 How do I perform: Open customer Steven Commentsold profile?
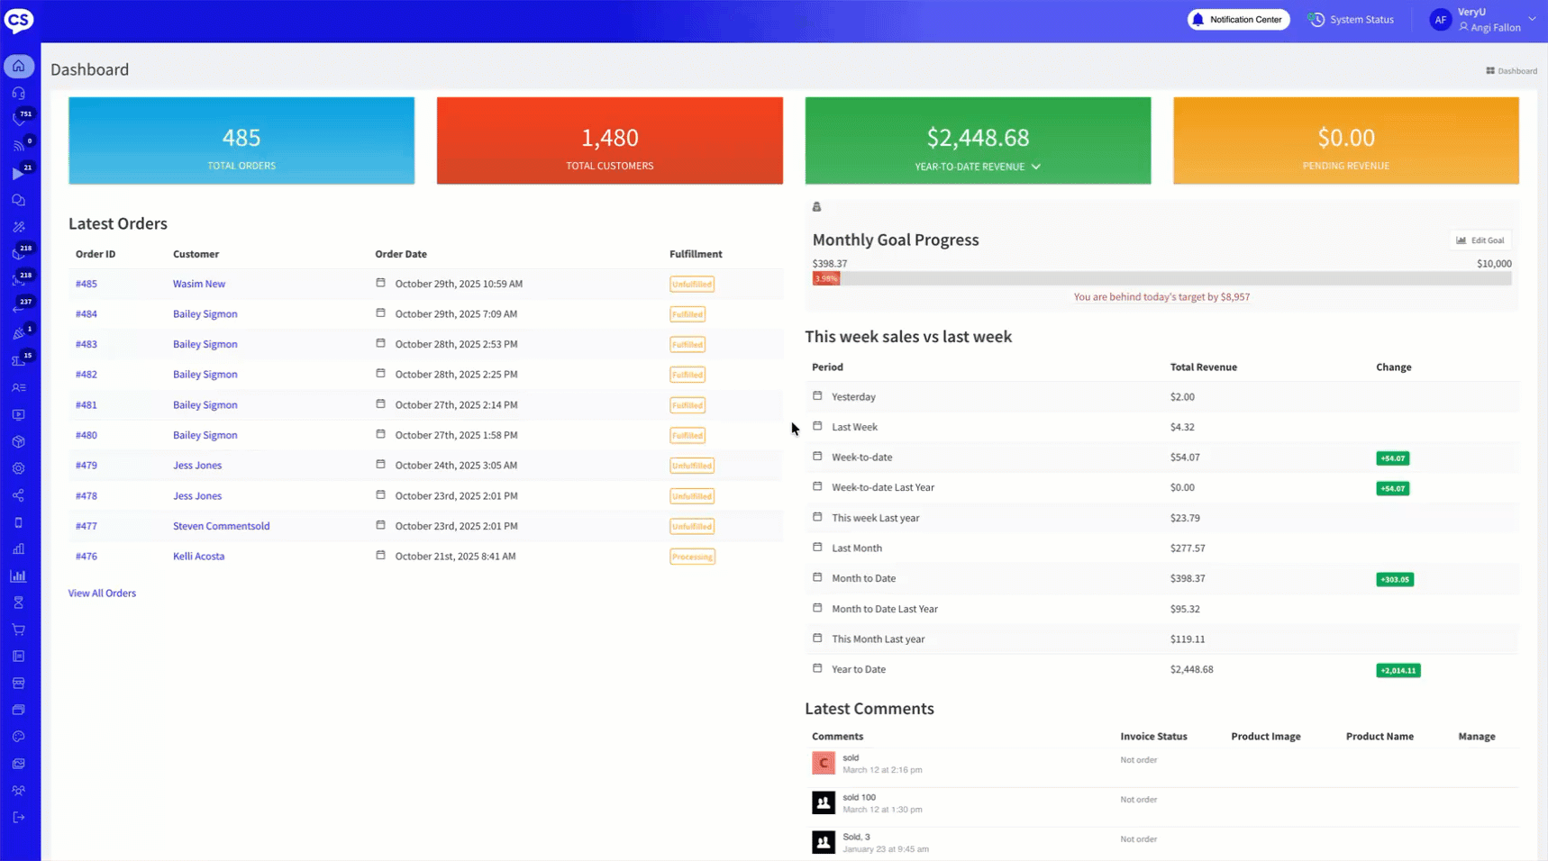[x=221, y=526]
